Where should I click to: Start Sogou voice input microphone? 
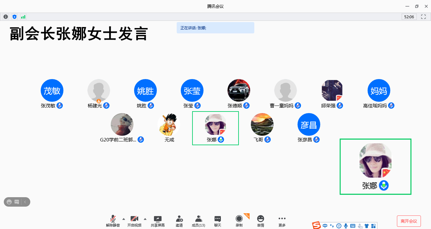pyautogui.click(x=346, y=226)
